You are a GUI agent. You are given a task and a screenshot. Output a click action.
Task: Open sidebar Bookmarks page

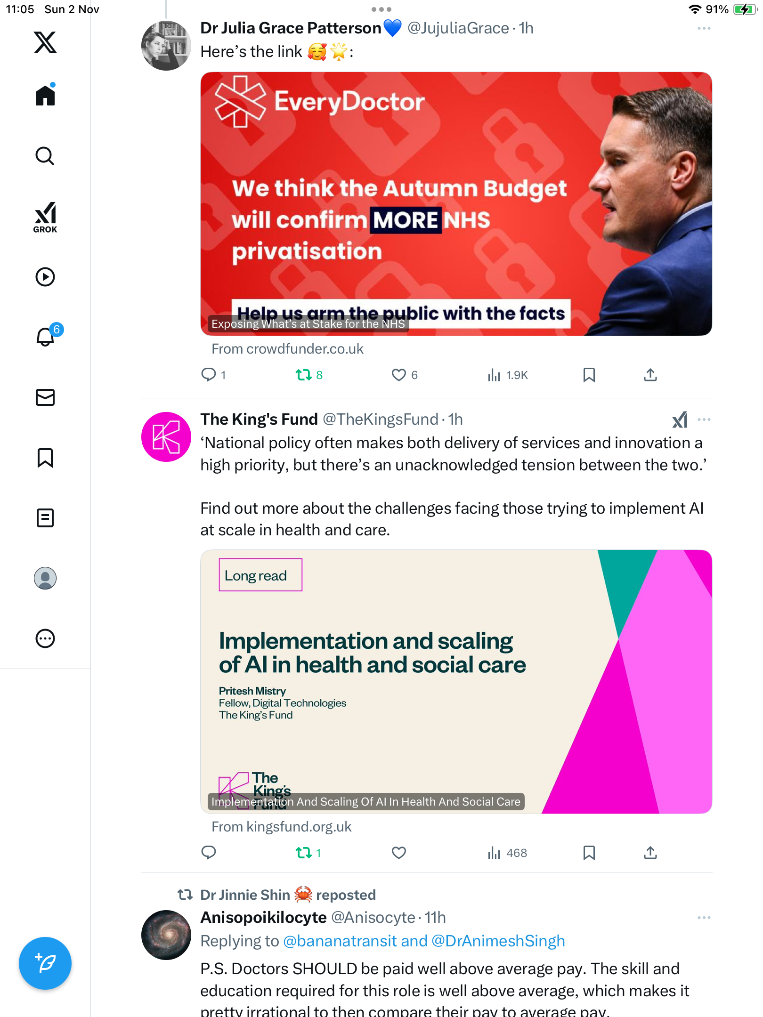pyautogui.click(x=45, y=458)
